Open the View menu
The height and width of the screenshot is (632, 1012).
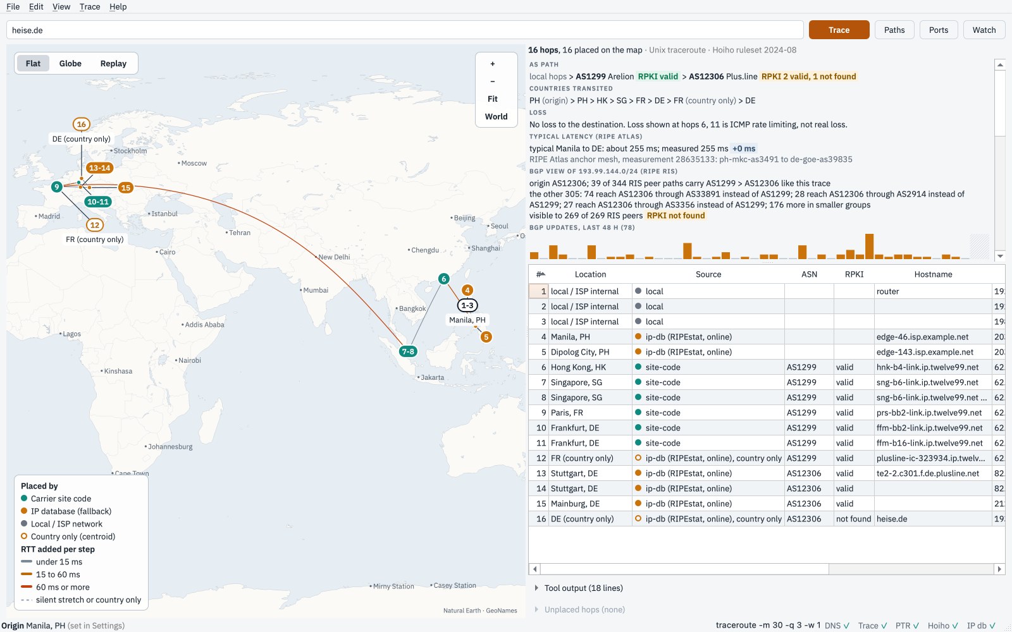tap(61, 7)
